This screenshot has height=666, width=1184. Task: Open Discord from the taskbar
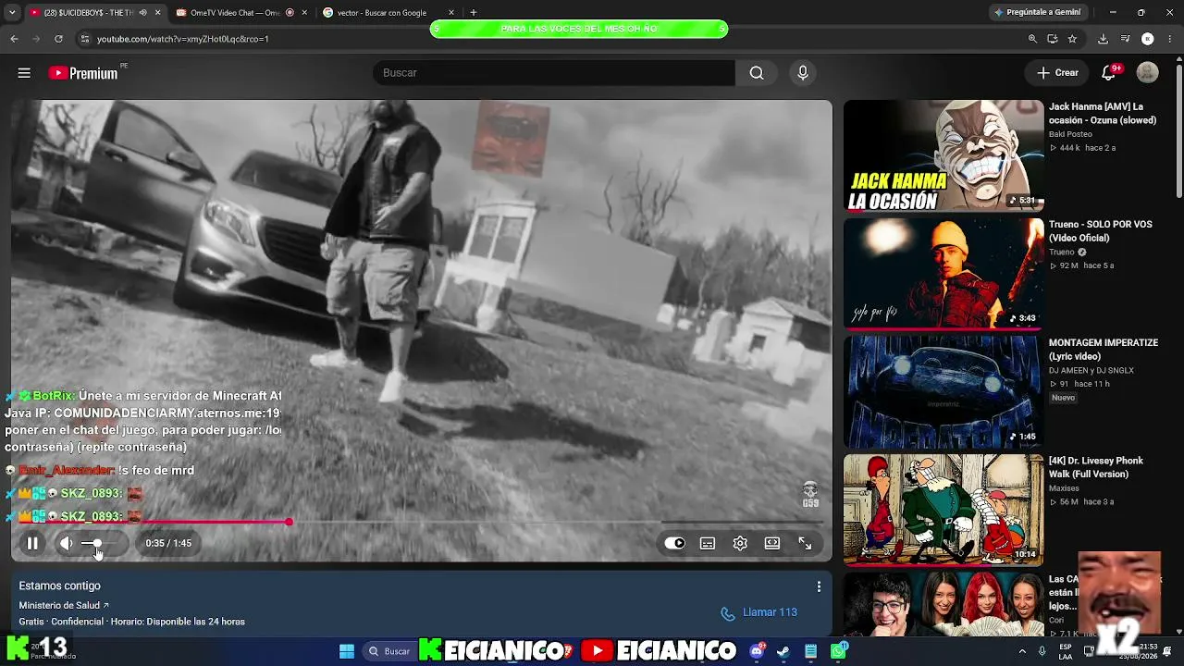758,651
